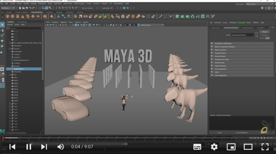Click the Multi-Cut knife shelf icon
276x154 pixels.
click(x=160, y=16)
